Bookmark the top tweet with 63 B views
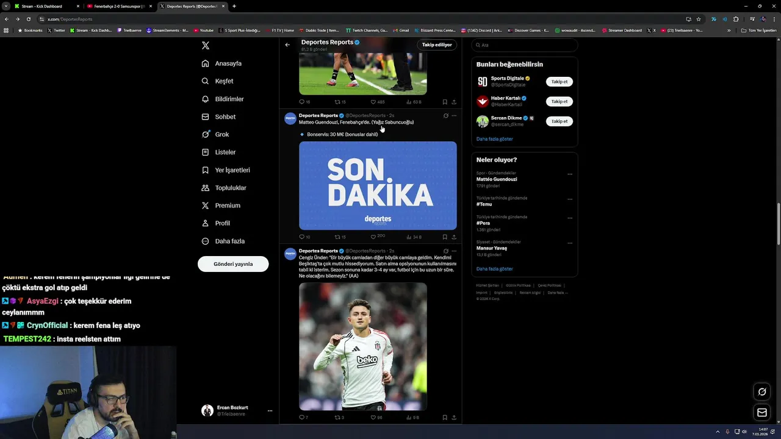The width and height of the screenshot is (781, 439). pos(445,102)
